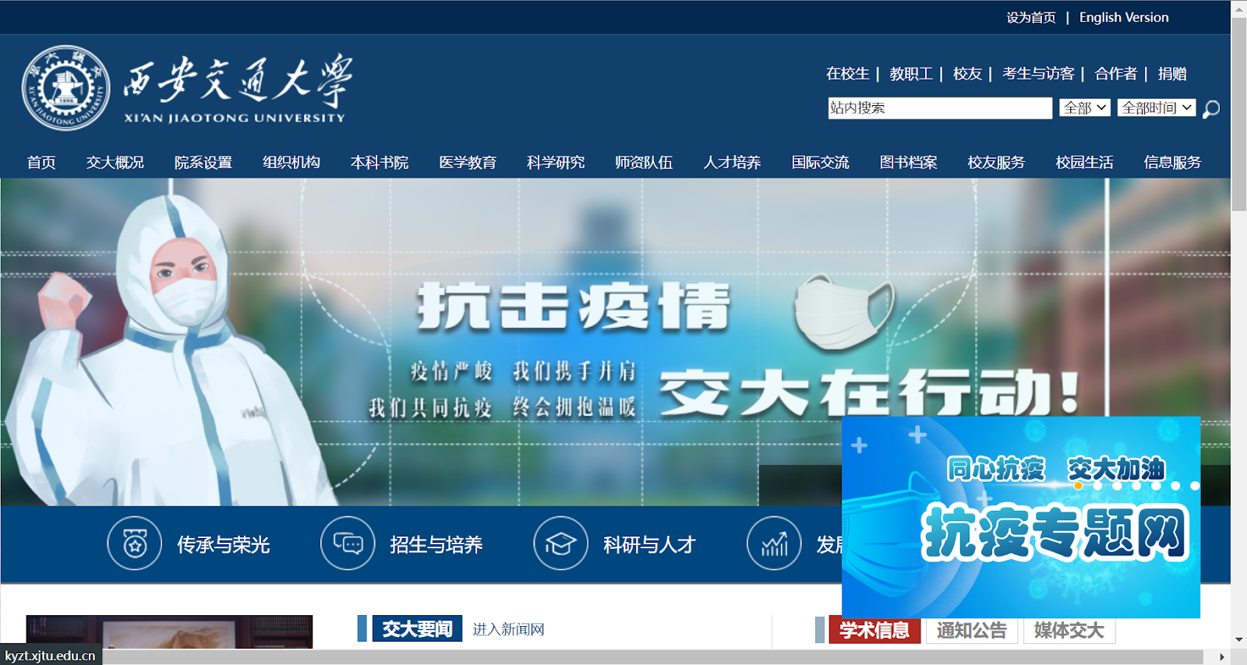Open the news photo thumbnail below the banner

pyautogui.click(x=169, y=632)
